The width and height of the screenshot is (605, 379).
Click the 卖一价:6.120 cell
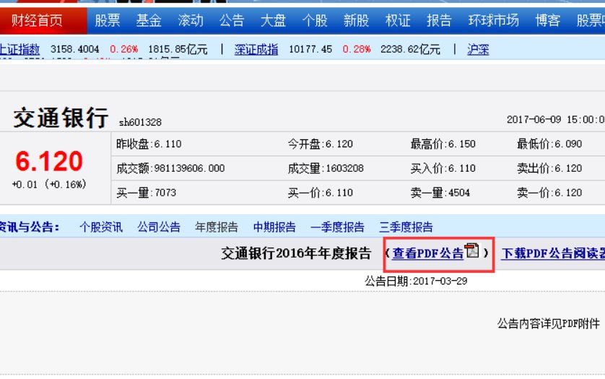click(x=549, y=193)
